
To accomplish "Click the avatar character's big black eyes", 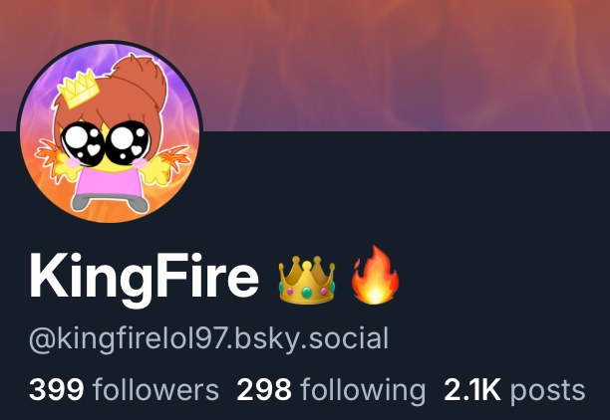I will 106,143.
